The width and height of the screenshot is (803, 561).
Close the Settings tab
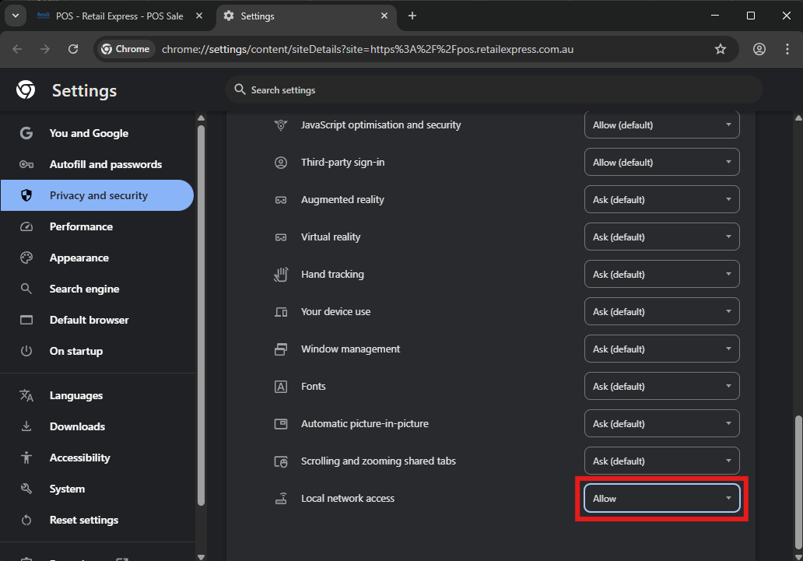click(x=384, y=16)
